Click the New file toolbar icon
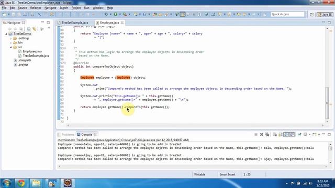 pyautogui.click(x=4, y=14)
